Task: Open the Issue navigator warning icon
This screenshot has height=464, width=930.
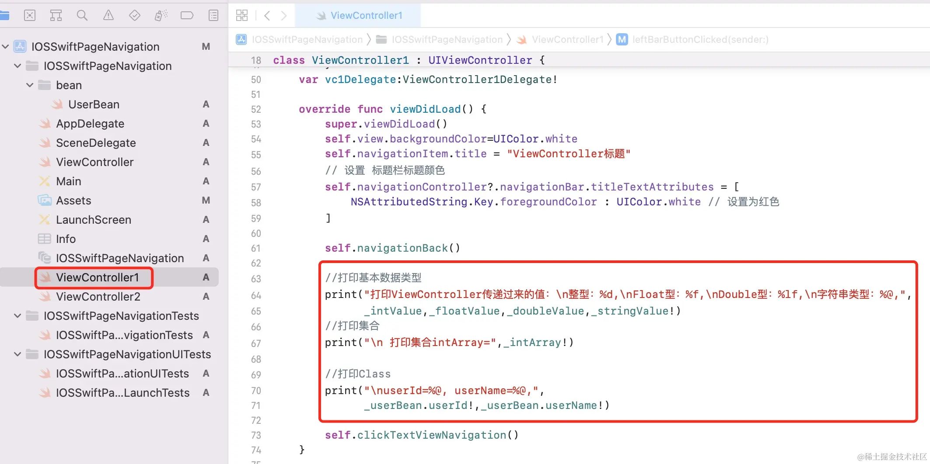Action: [x=108, y=16]
